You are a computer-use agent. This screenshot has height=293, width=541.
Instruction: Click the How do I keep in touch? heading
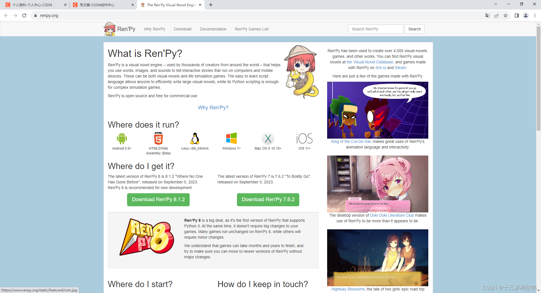[x=263, y=284]
